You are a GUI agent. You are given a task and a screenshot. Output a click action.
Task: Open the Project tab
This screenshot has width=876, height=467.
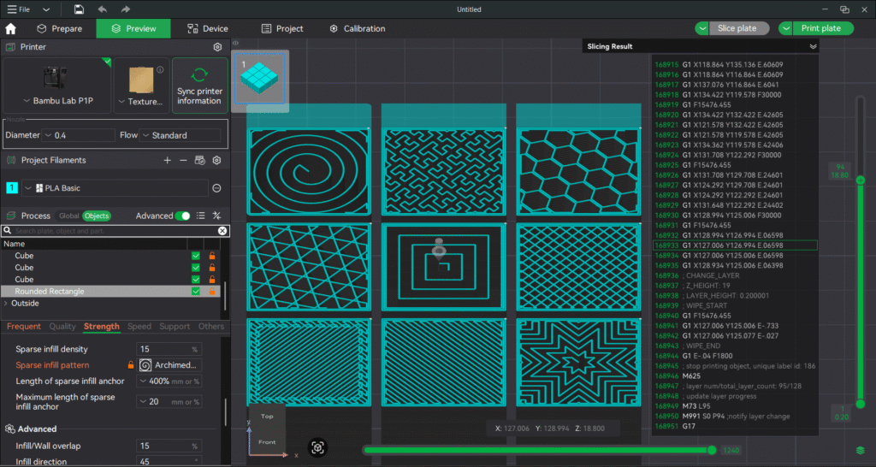(x=282, y=28)
